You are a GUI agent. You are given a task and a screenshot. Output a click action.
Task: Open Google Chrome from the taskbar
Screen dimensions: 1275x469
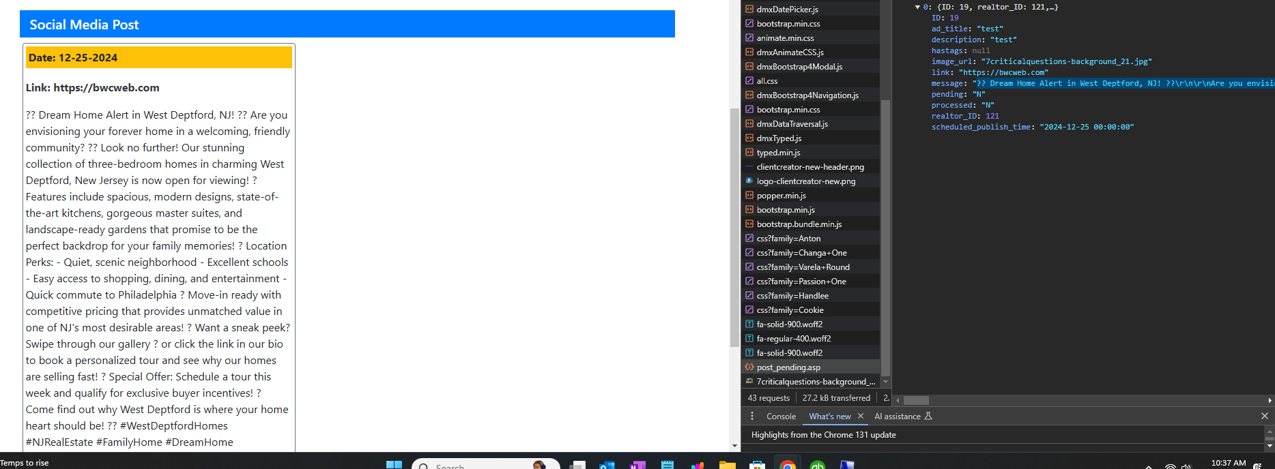787,465
